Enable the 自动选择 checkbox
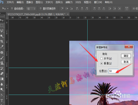 (x=12, y=9)
